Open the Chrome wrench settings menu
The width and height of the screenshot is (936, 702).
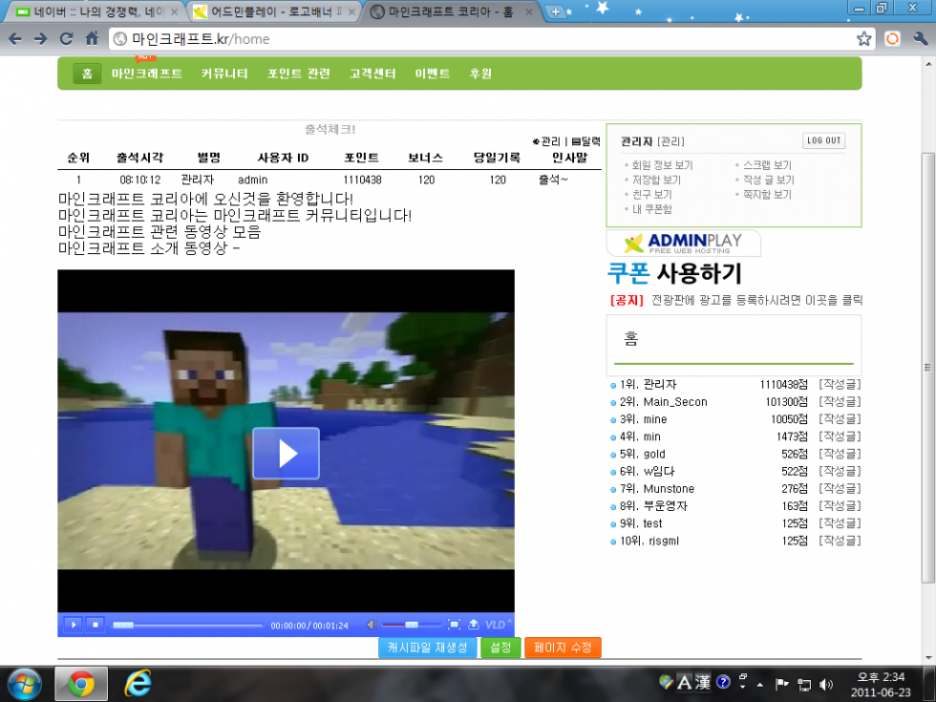(920, 39)
